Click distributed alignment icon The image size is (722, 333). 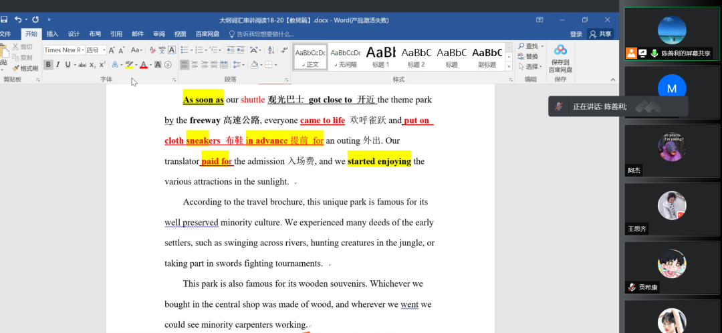tap(224, 65)
